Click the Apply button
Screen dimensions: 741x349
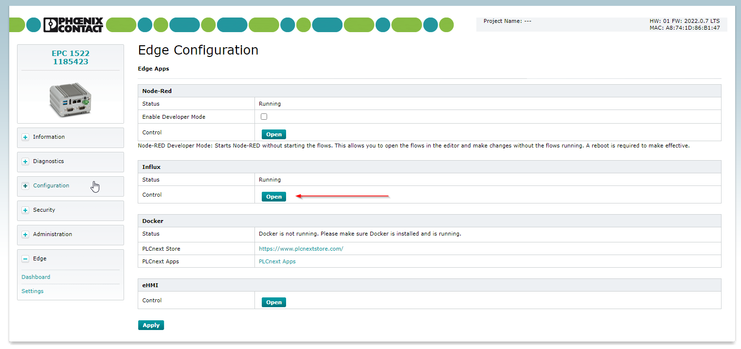[151, 325]
